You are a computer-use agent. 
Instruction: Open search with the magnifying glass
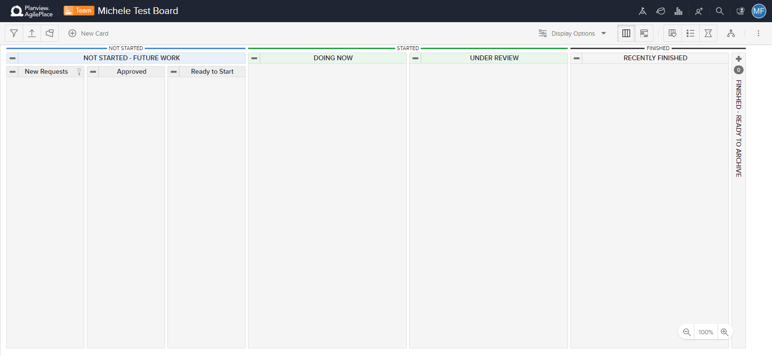(x=719, y=11)
